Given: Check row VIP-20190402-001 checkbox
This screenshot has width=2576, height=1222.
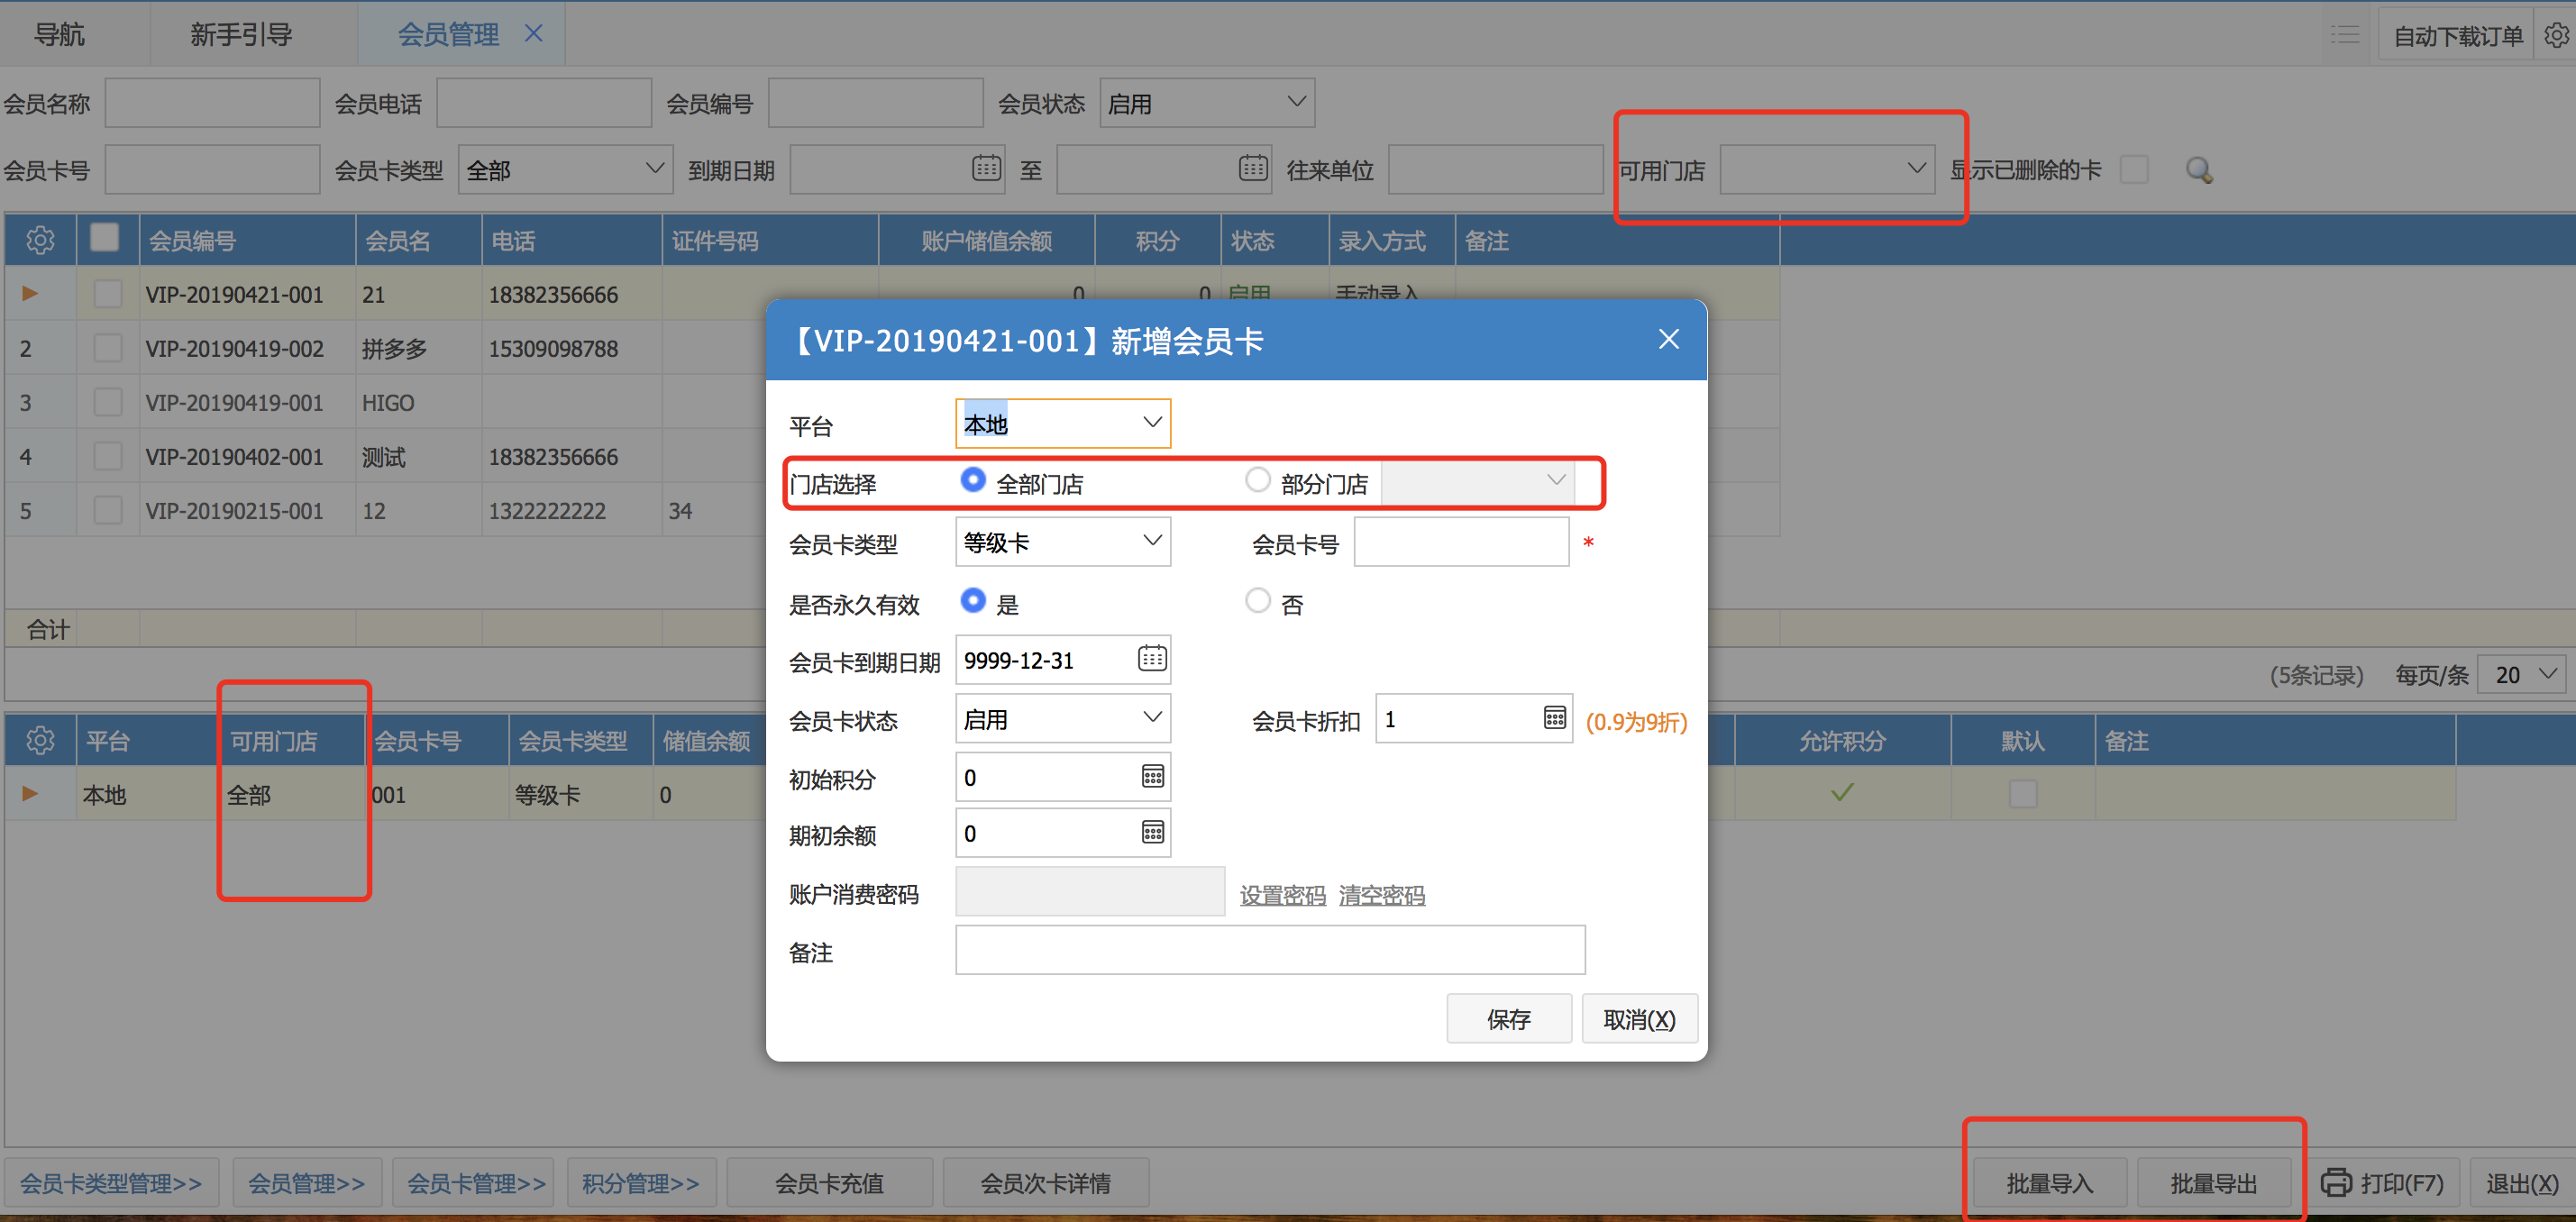Looking at the screenshot, I should 107,456.
